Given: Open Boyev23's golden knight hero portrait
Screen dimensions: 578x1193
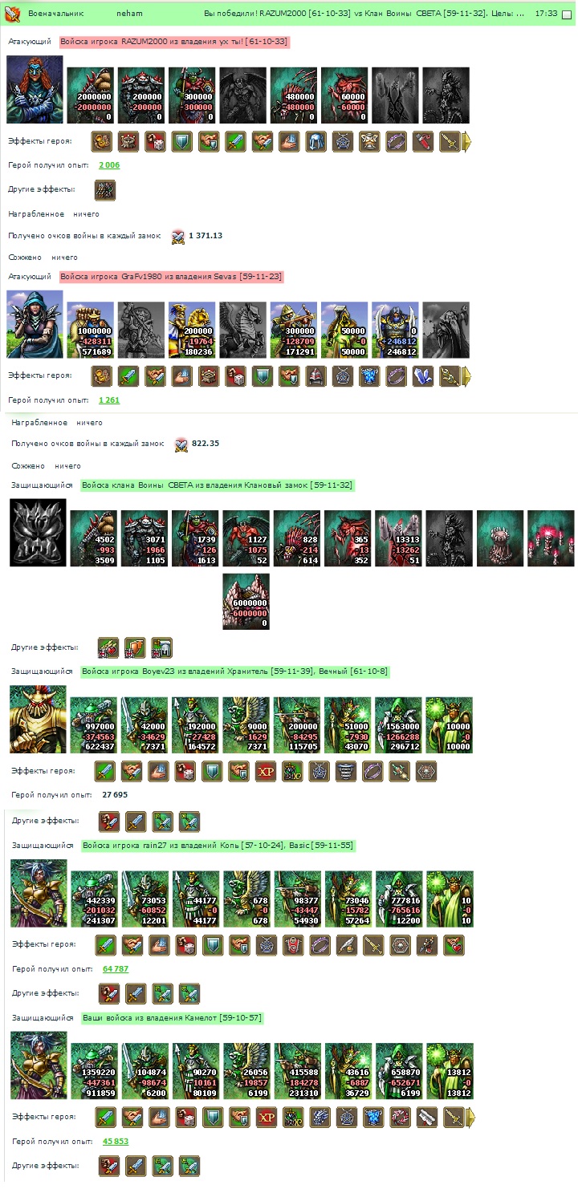Looking at the screenshot, I should (38, 719).
